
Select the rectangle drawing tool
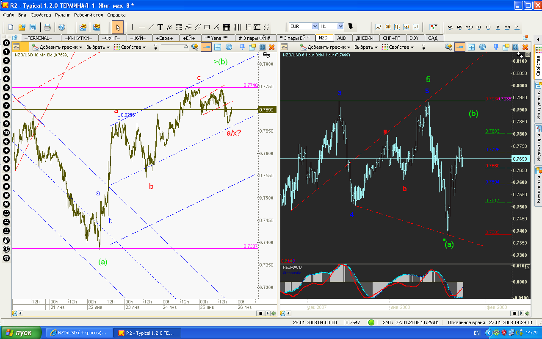point(207,27)
